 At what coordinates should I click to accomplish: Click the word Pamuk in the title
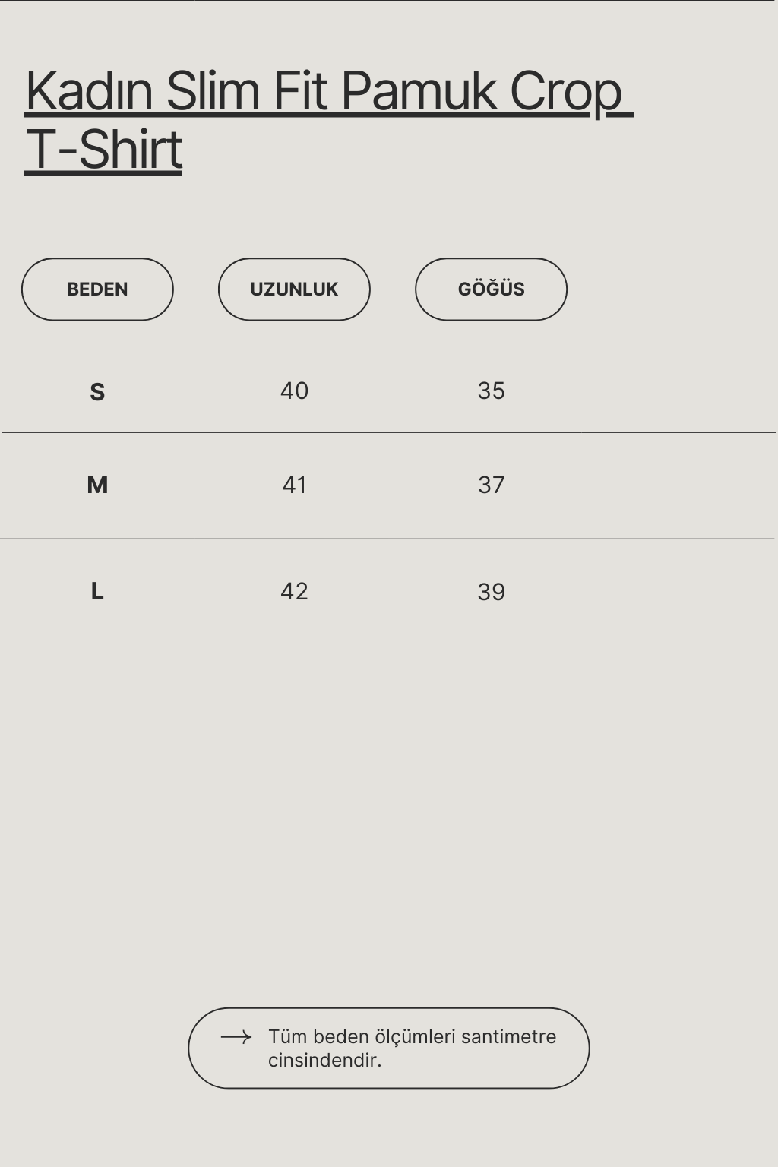pos(418,91)
